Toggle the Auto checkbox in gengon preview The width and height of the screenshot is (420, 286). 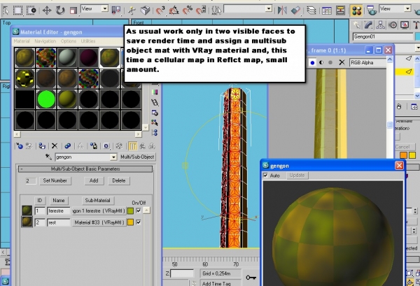tap(265, 176)
